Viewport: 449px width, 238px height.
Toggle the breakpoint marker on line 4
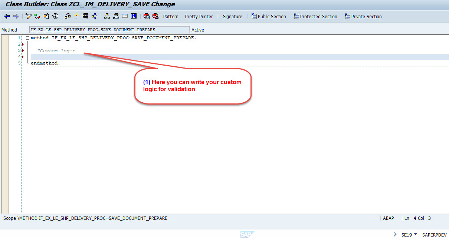22,56
